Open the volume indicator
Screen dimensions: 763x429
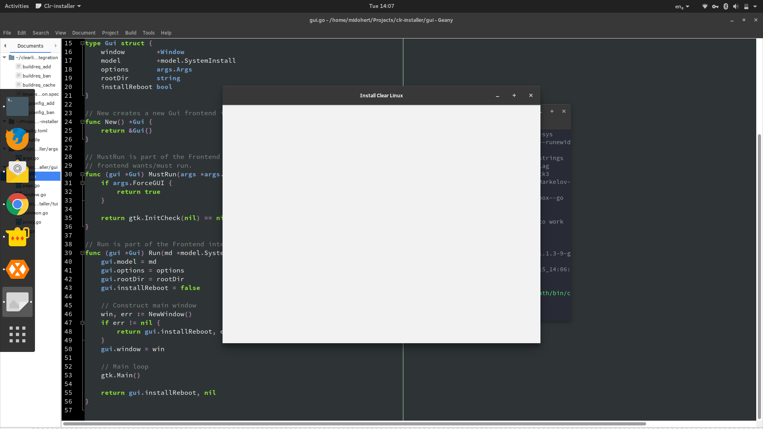click(736, 6)
